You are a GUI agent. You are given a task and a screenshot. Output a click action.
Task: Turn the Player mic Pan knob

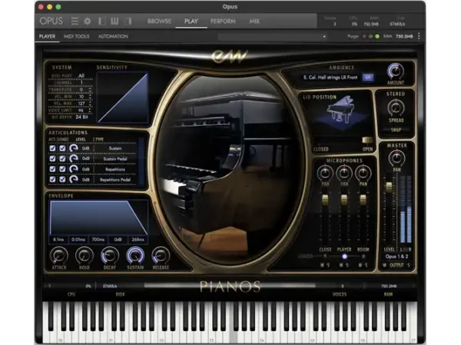344,173
